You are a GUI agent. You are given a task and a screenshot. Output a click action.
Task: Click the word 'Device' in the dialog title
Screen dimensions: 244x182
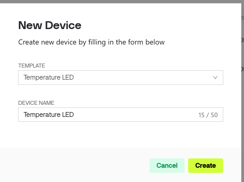pyautogui.click(x=64, y=25)
